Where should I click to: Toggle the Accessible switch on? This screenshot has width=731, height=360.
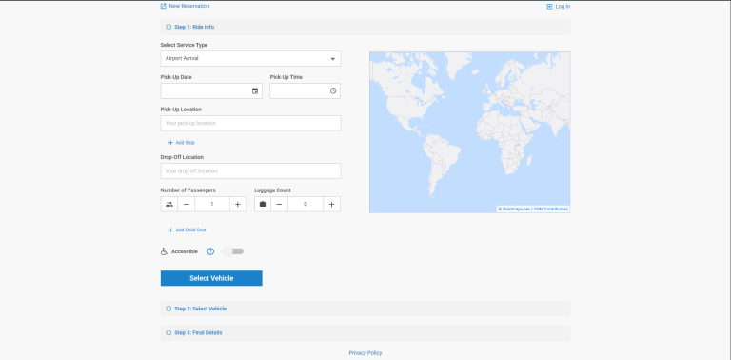(x=233, y=251)
